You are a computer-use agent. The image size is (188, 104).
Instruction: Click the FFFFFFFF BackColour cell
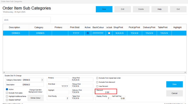98,33
